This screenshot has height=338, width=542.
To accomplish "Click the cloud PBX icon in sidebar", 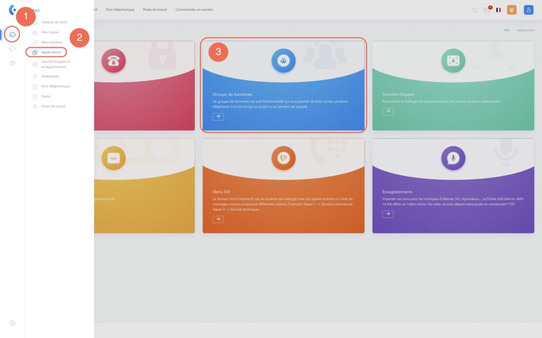I will coord(12,35).
